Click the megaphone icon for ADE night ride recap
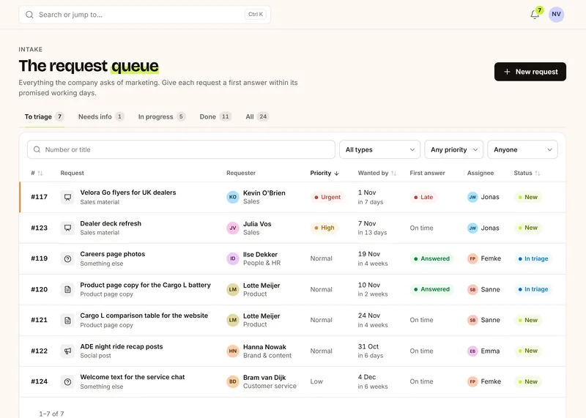Screen dimensions: 586x418 tap(67, 351)
